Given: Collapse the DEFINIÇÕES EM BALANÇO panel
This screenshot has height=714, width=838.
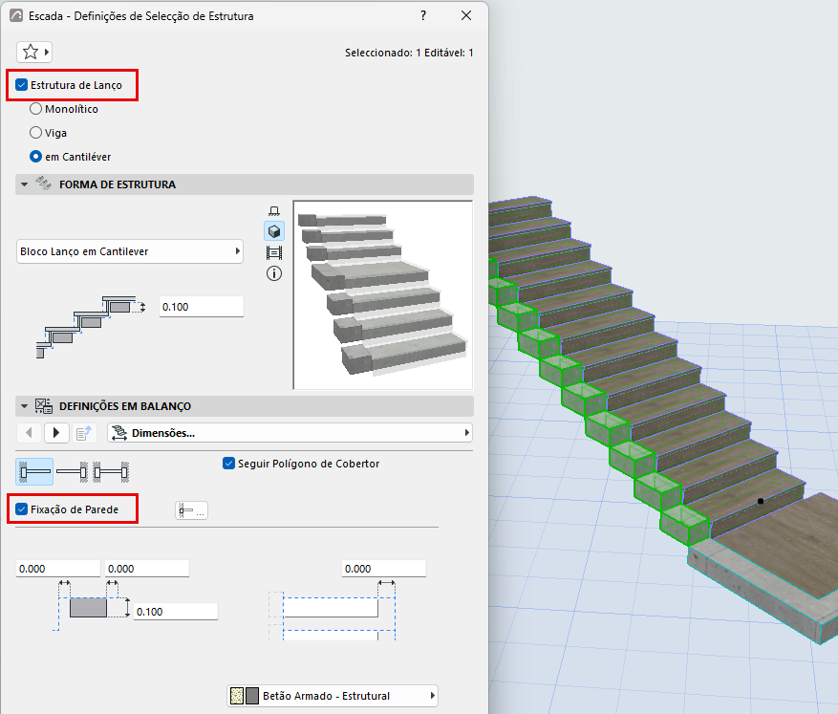Looking at the screenshot, I should (x=25, y=406).
